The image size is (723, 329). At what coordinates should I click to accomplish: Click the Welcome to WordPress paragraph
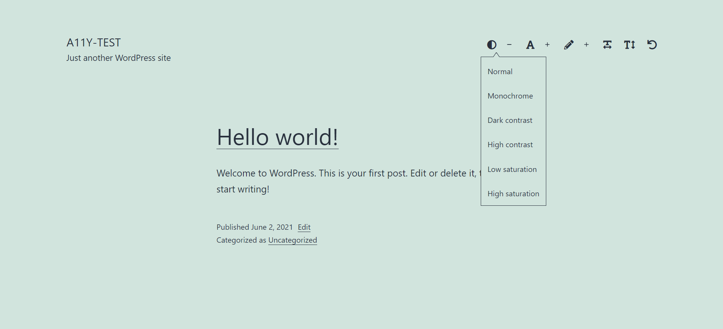coord(349,181)
